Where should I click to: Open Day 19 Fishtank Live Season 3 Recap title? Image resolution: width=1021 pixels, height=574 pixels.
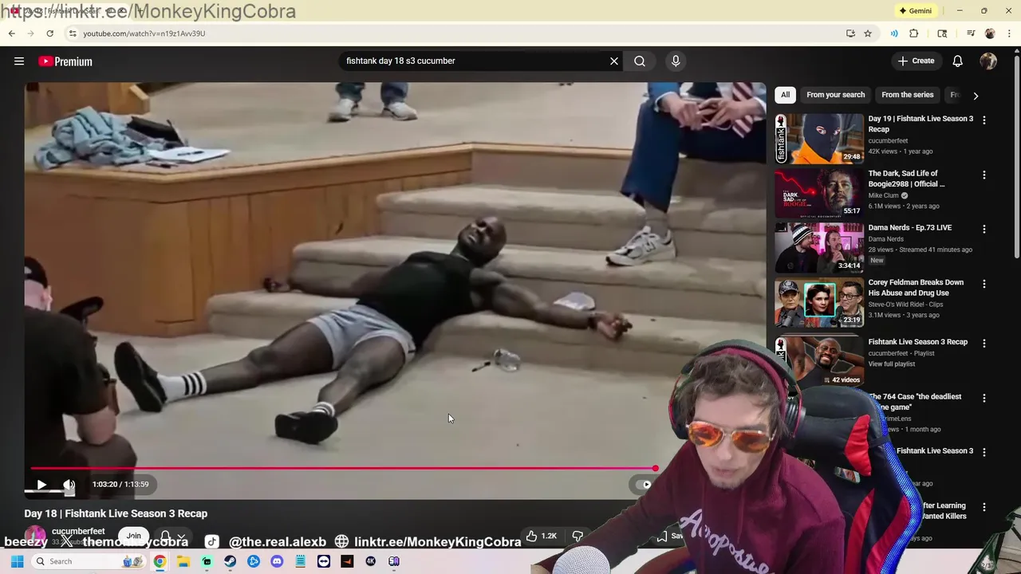[920, 124]
